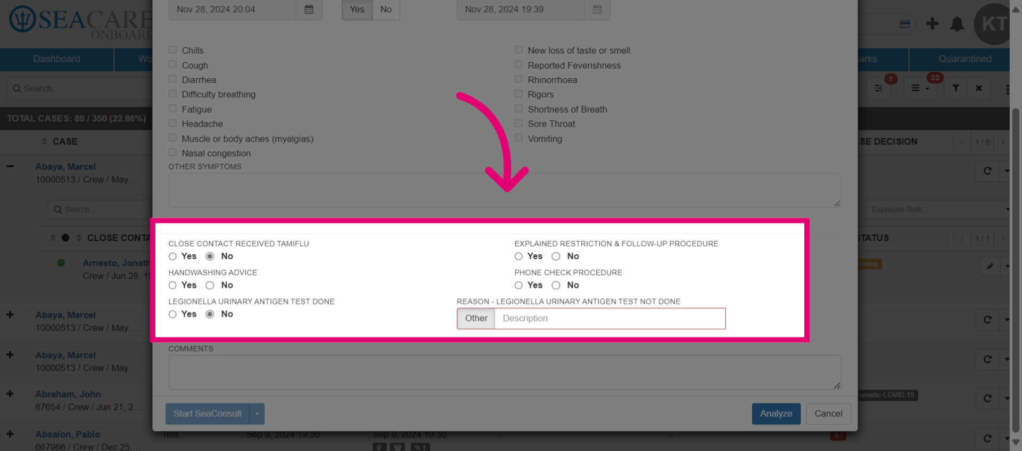The width and height of the screenshot is (1022, 451).
Task: Check Muscle or body aches symptom
Action: pyautogui.click(x=172, y=138)
